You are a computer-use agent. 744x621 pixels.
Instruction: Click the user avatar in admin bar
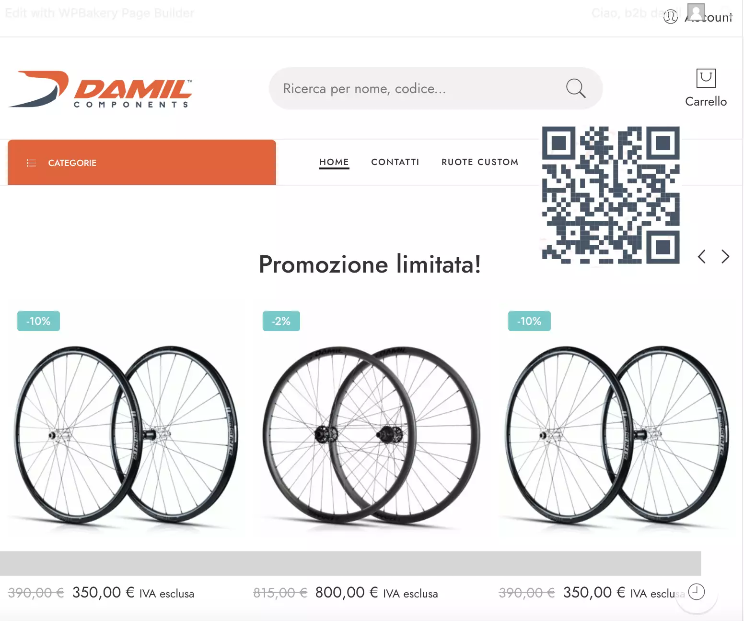point(696,12)
